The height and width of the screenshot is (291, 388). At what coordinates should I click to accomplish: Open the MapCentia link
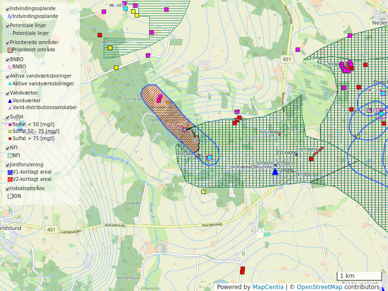pyautogui.click(x=268, y=287)
